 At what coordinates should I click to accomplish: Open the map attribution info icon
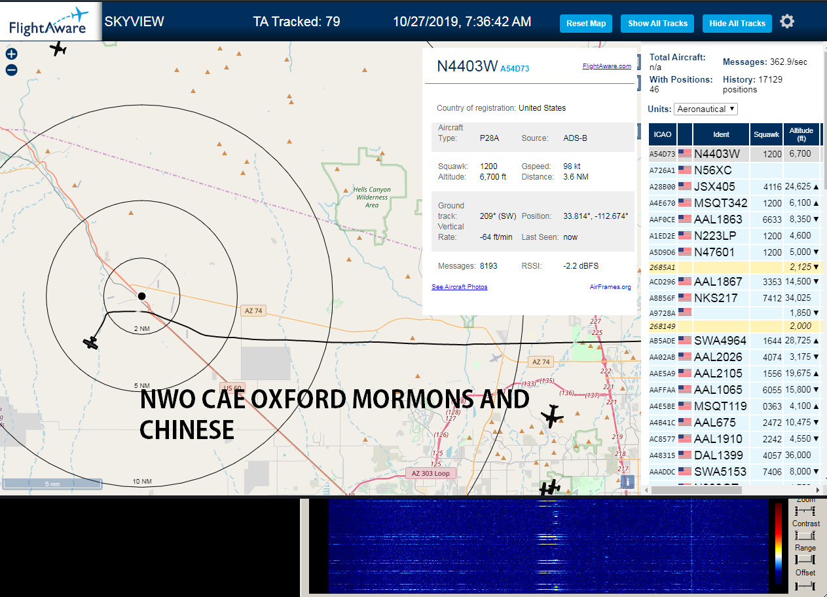tap(627, 482)
